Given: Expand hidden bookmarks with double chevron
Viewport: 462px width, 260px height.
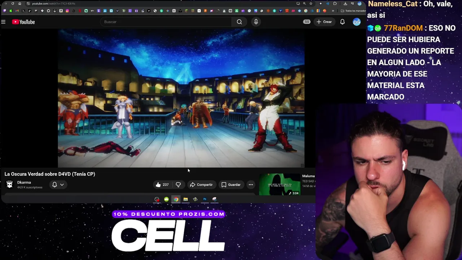Looking at the screenshot, I should coord(333,11).
